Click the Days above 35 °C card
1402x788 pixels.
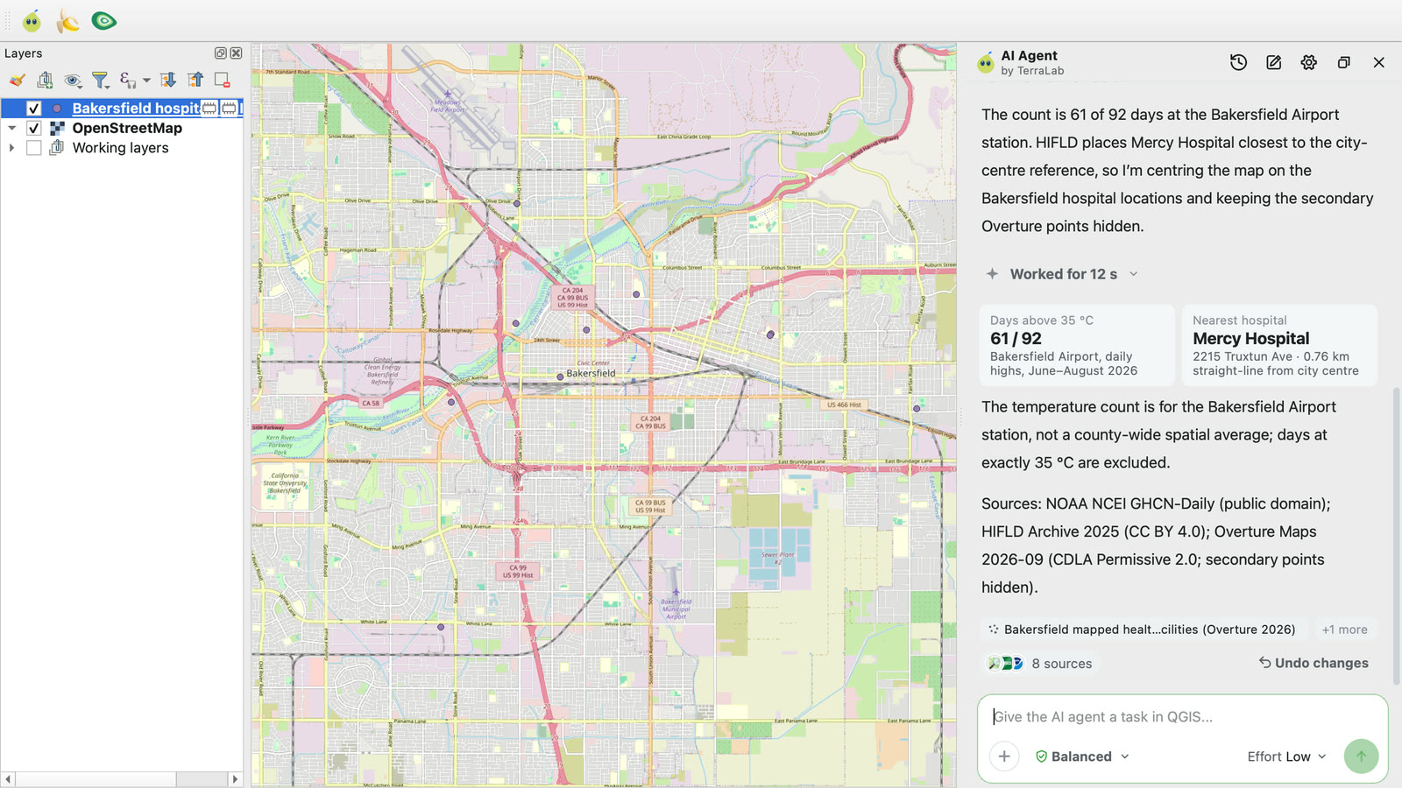(1077, 345)
